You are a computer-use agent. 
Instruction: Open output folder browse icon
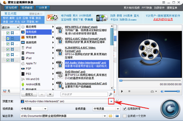[110, 116]
